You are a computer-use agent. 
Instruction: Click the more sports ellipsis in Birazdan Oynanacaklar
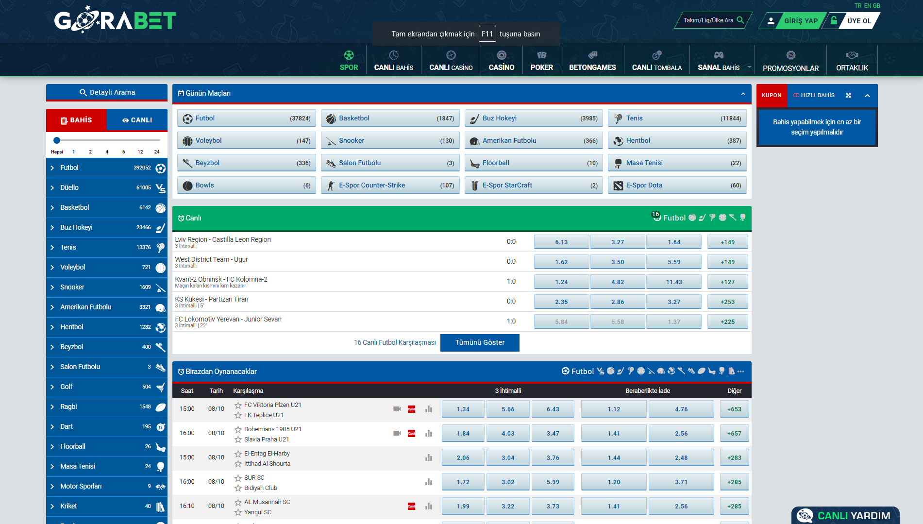pyautogui.click(x=740, y=372)
